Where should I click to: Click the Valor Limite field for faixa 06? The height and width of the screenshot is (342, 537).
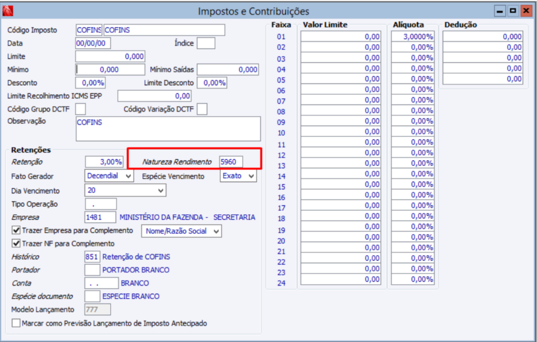point(341,90)
